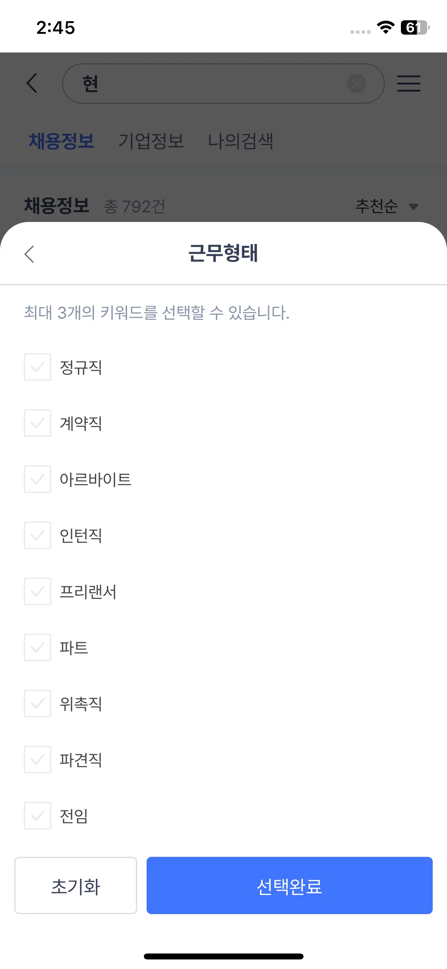The image size is (447, 969).
Task: Enable the 프리랜서 option
Action: 38,591
